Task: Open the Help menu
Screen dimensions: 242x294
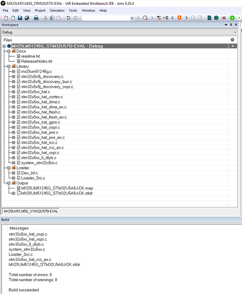Action: pos(103,11)
